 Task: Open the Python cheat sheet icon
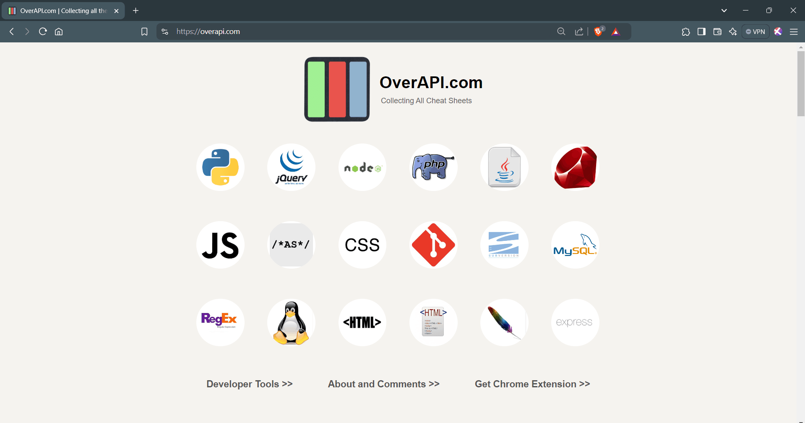[x=220, y=167]
